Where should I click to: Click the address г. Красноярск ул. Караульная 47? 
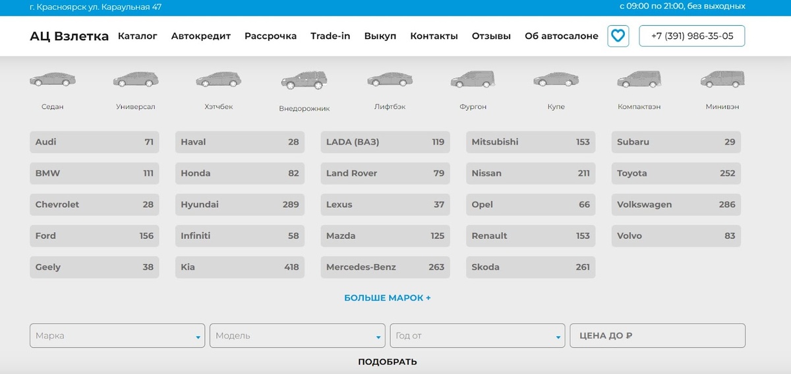[x=96, y=7]
